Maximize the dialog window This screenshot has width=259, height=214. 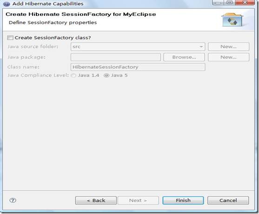click(x=230, y=3)
